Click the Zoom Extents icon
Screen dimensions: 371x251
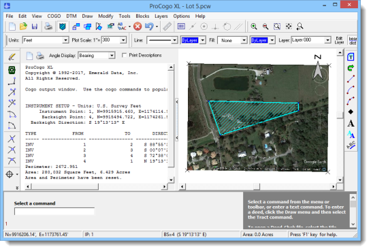tap(289, 27)
